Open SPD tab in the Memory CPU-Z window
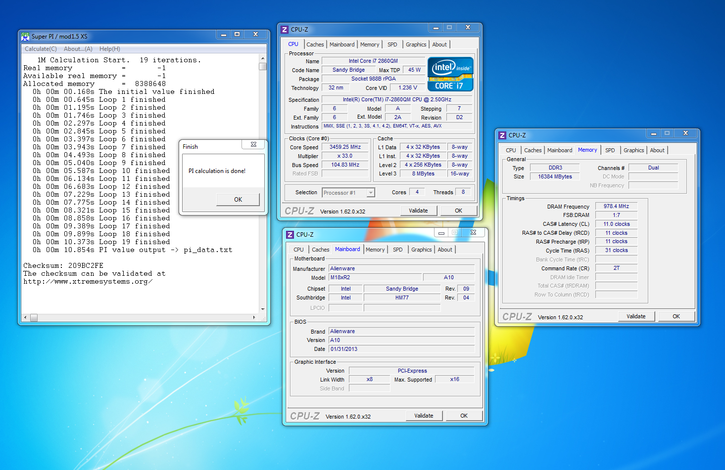Viewport: 725px width, 470px height. [x=610, y=150]
